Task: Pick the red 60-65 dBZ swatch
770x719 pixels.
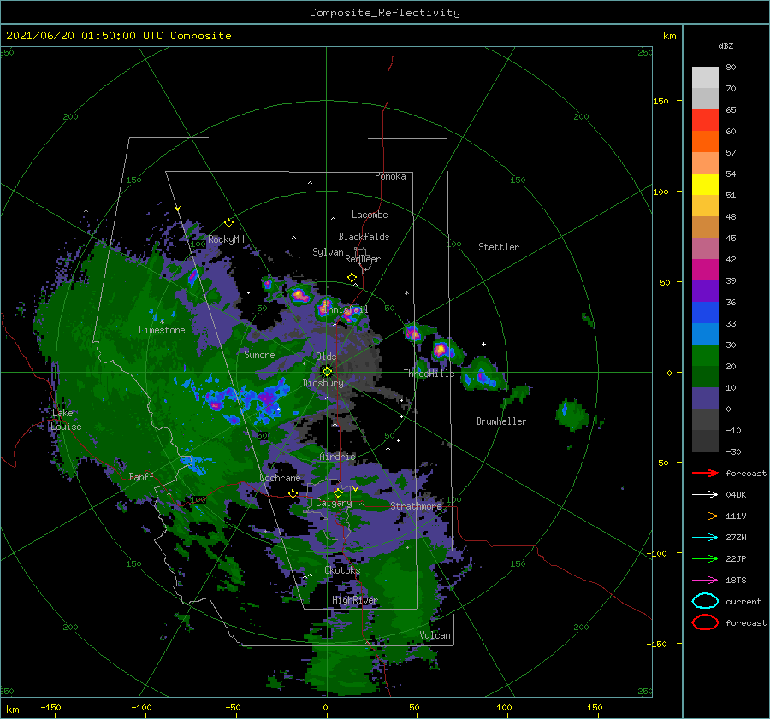Action: click(x=705, y=121)
